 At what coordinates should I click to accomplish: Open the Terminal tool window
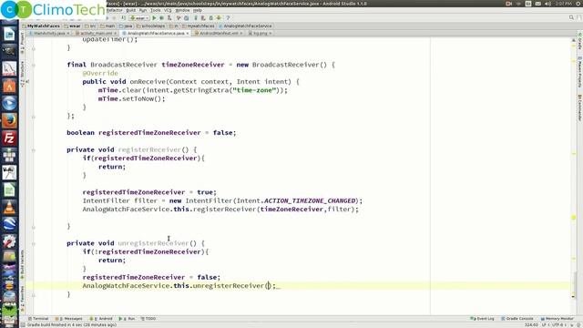tap(38, 319)
